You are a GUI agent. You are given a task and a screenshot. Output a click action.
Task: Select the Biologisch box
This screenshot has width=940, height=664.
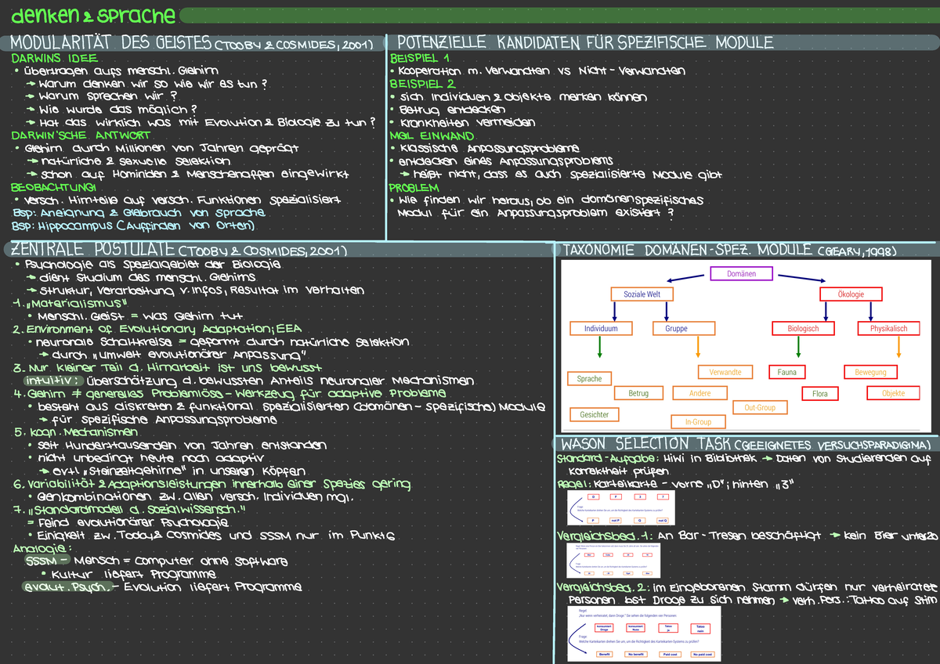(x=803, y=329)
